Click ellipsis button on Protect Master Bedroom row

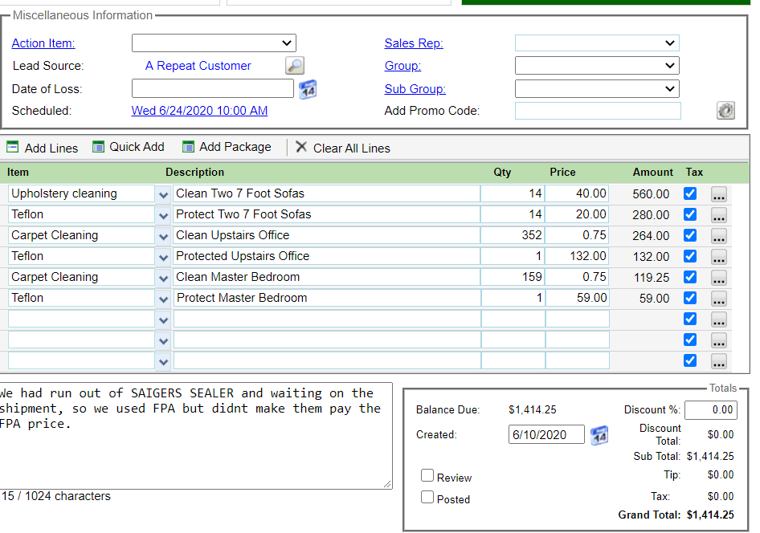pos(719,298)
